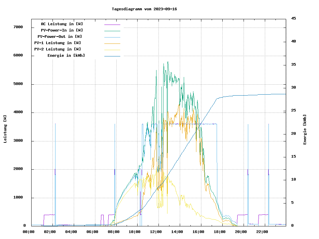Pick the PV-1 Leistung in [W] legend label
This screenshot has height=239, width=319.
57,43
